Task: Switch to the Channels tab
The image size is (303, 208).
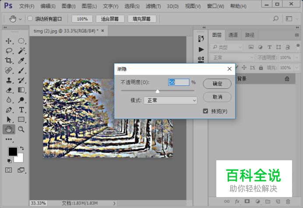Action: point(233,35)
